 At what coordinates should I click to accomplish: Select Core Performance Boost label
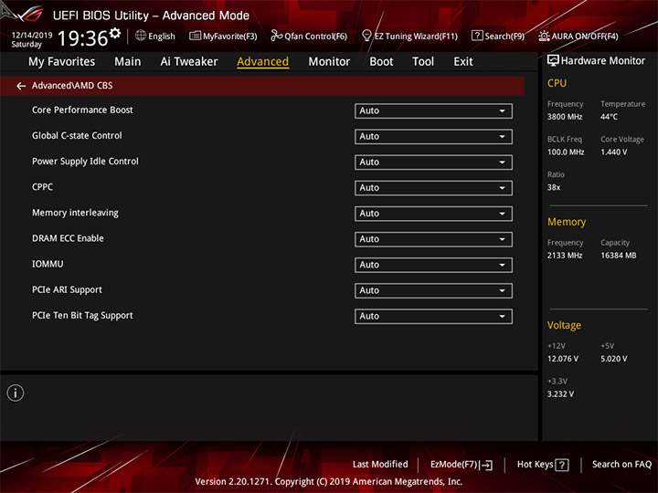click(82, 110)
